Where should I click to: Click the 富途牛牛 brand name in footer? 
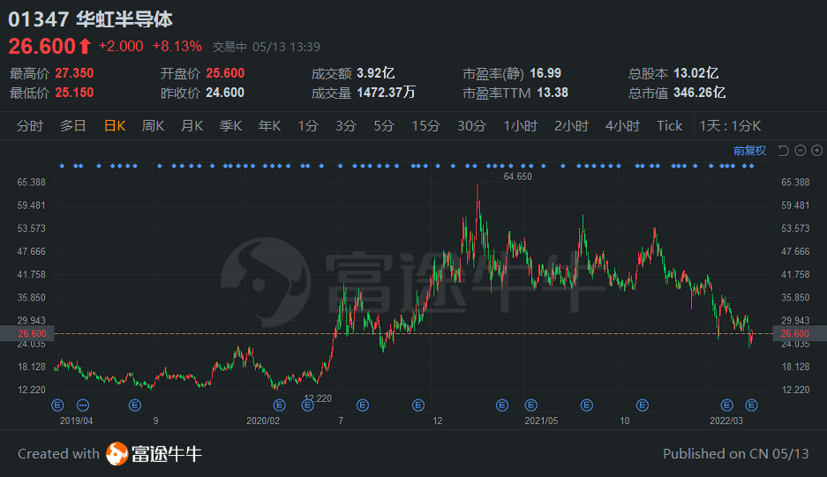coord(167,454)
